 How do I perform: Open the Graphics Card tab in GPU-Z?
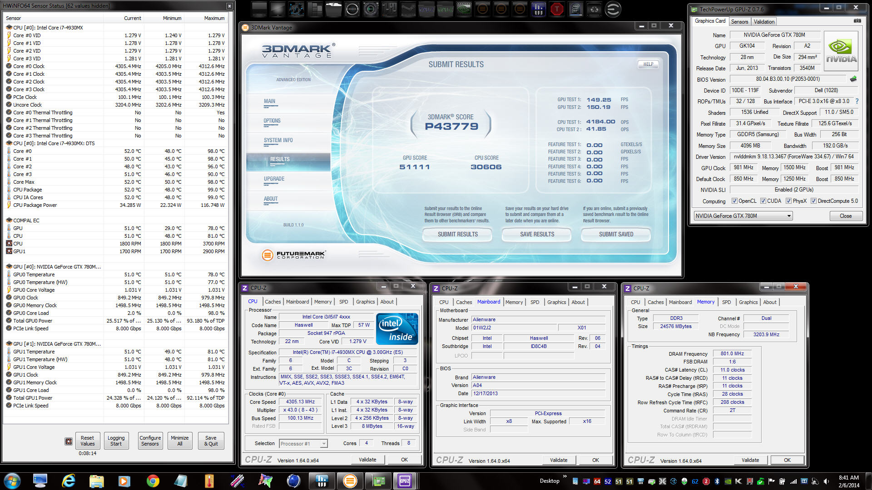(710, 21)
